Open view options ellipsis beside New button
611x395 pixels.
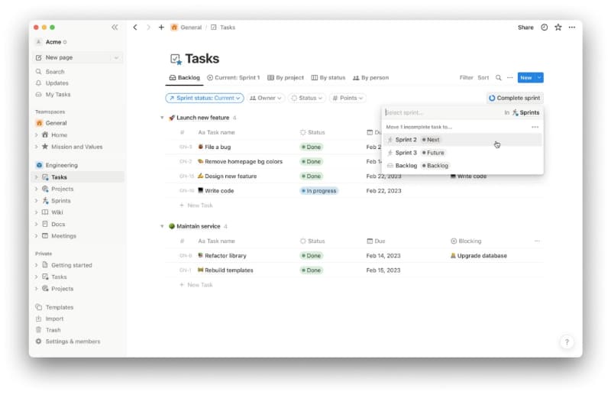(509, 78)
